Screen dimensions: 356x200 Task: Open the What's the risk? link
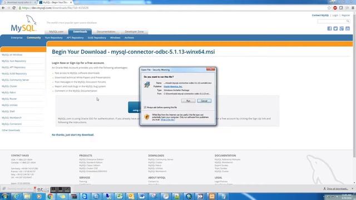tap(167, 119)
